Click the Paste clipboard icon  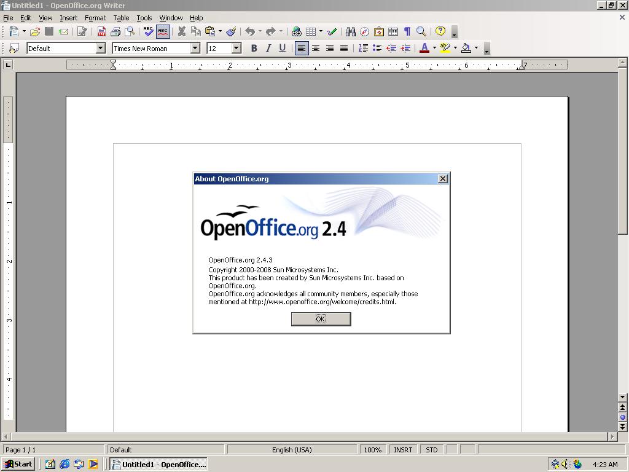(210, 31)
